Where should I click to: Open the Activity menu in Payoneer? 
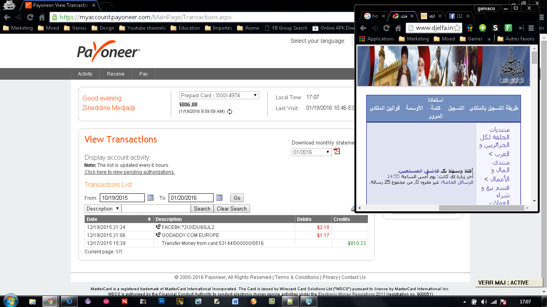pyautogui.click(x=85, y=74)
